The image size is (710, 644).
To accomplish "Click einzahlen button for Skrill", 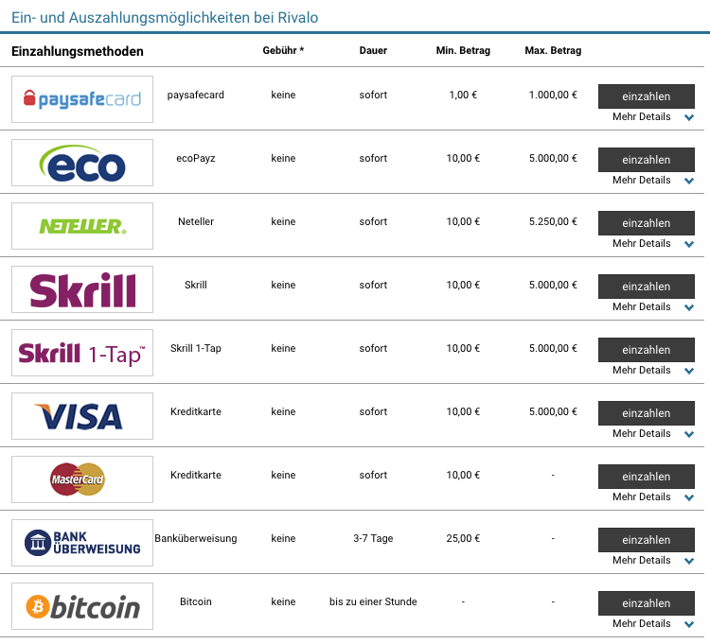I will [647, 287].
